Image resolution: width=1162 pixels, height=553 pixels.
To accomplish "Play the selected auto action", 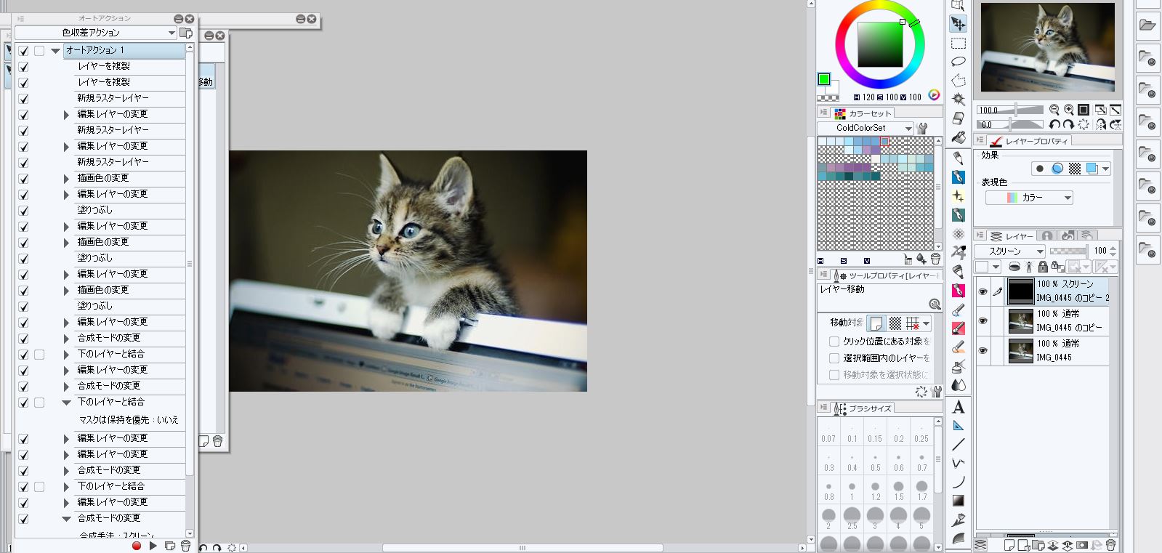I will point(153,546).
